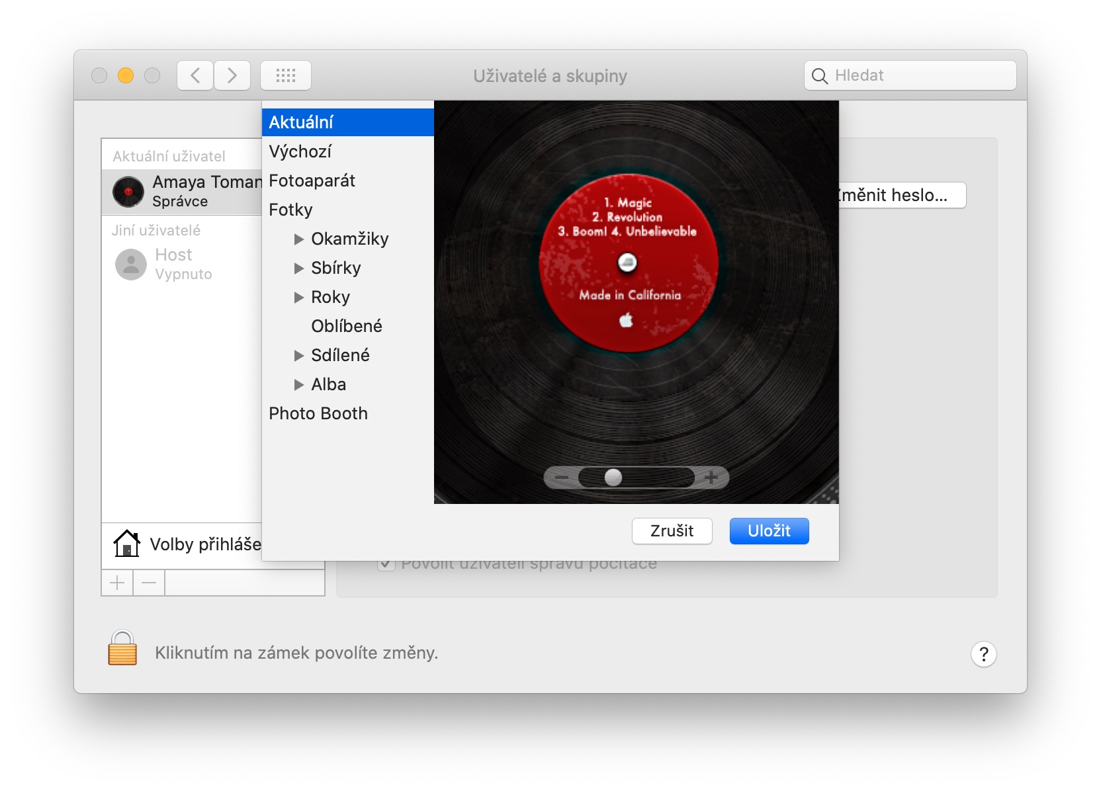Select the Sbírky row label
Screen dimensions: 1101x791
(x=336, y=268)
